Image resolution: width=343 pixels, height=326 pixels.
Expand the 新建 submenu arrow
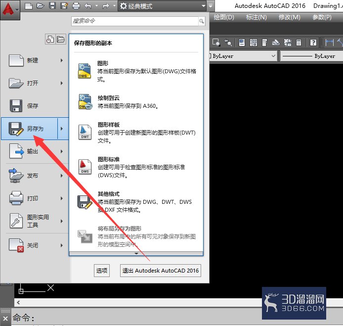point(62,60)
